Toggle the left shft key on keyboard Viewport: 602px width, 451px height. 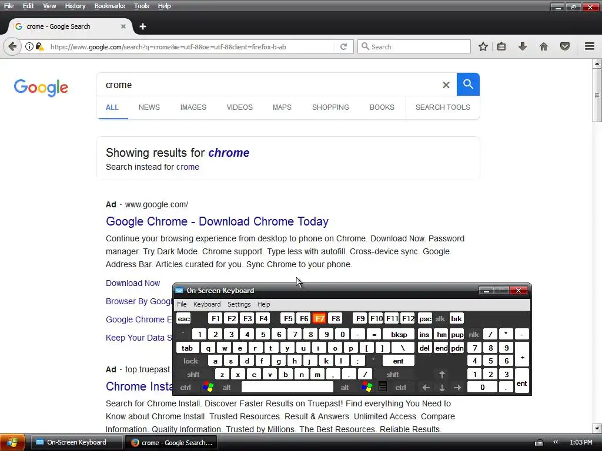193,374
